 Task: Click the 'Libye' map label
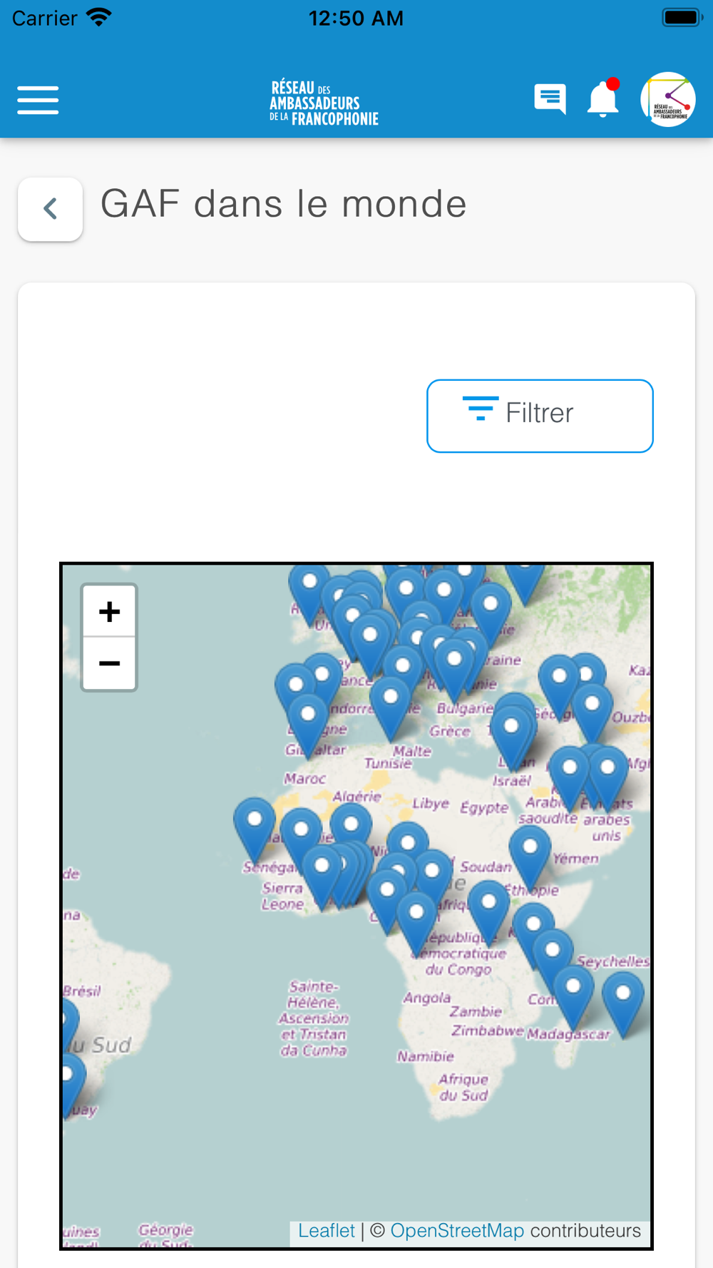coord(431,804)
